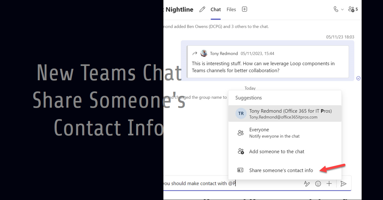This screenshot has height=200, width=383.
Task: Switch to the Chat tab
Action: pyautogui.click(x=216, y=10)
